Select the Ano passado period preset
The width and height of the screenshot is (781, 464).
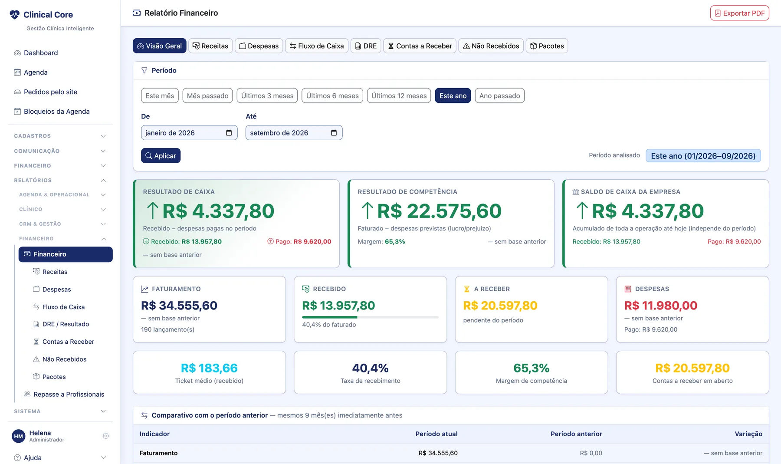(499, 95)
